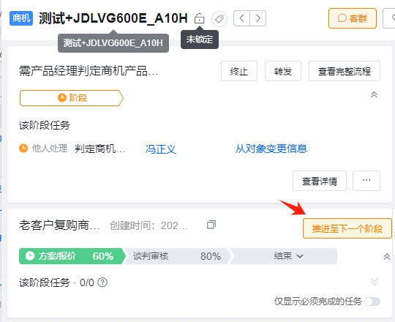Collapse the sales stage section
The width and height of the screenshot is (395, 322).
(x=387, y=257)
